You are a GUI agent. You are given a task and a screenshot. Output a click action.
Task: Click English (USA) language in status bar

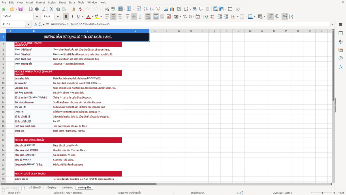tap(198, 193)
